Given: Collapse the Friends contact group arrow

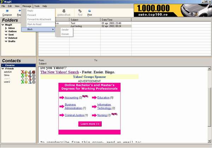Looking at the screenshot, I should [x=3, y=69].
